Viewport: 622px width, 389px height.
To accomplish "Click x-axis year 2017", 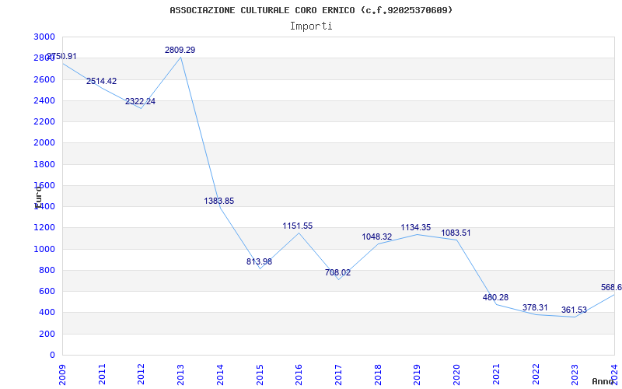I will (338, 374).
